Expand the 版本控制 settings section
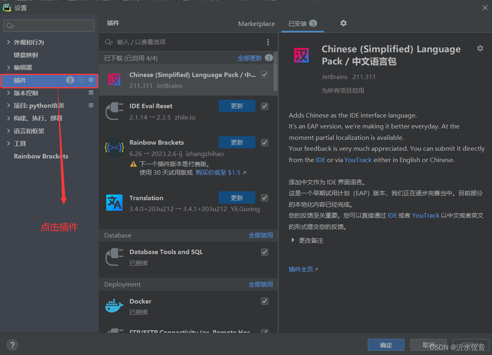492x355 pixels. click(x=9, y=93)
